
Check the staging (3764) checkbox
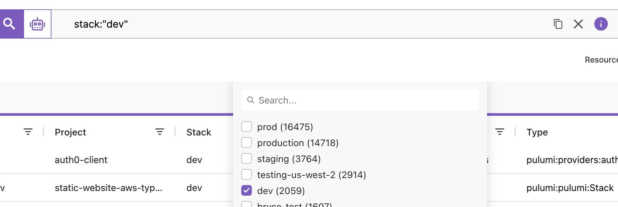point(247,158)
